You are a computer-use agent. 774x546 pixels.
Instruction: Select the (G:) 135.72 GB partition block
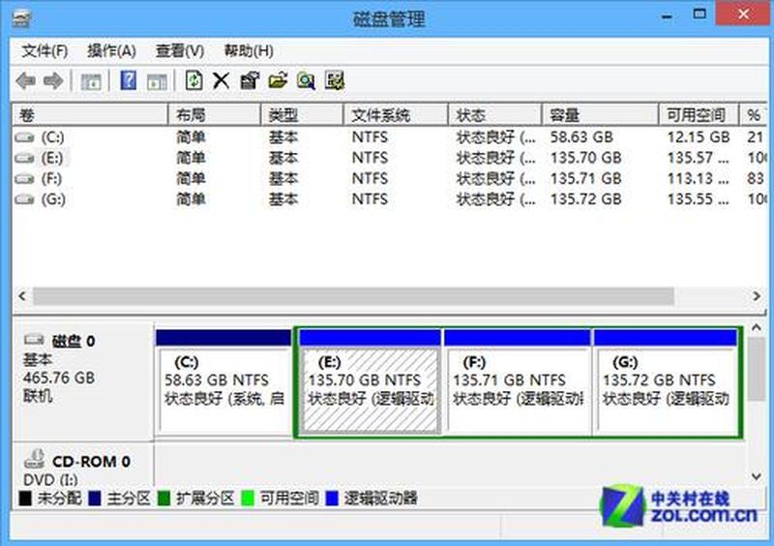click(x=666, y=382)
